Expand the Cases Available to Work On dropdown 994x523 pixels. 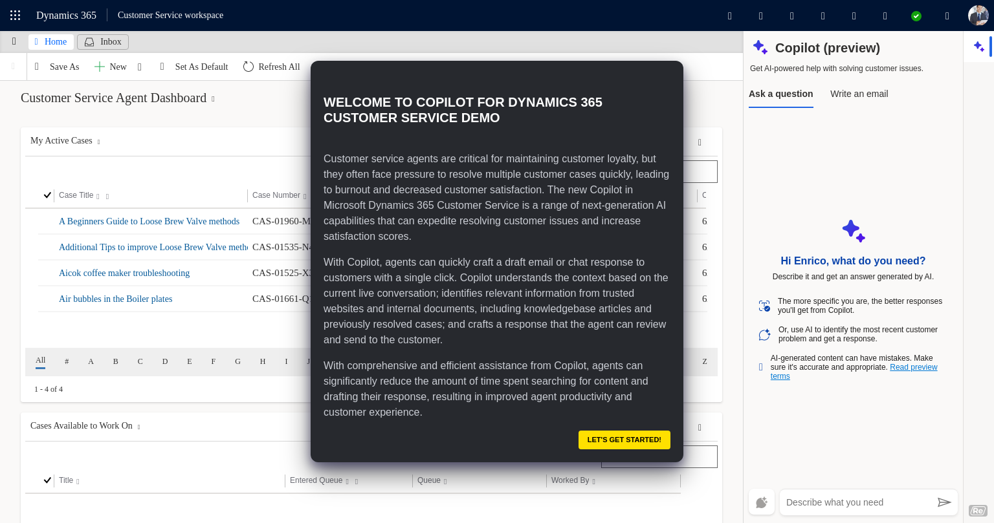[x=138, y=427]
